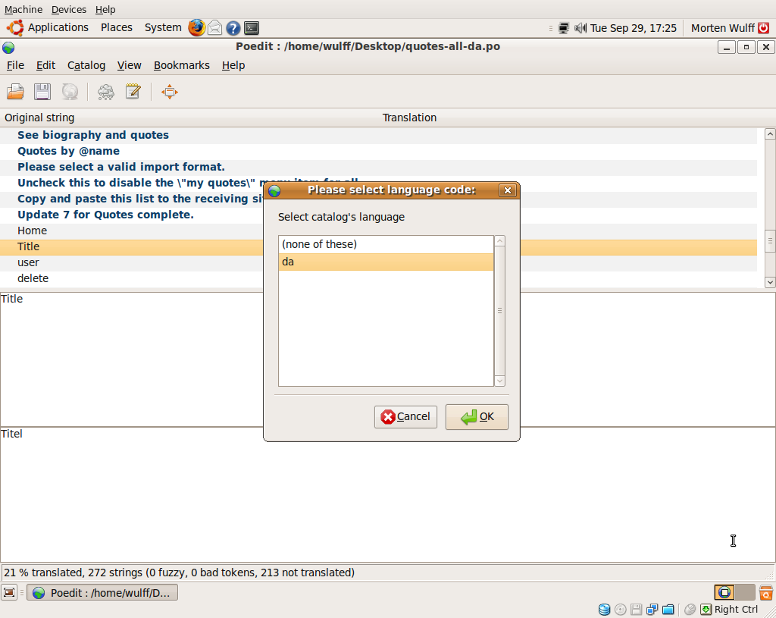
Task: Click the VirtualBox network status icon
Action: click(652, 610)
